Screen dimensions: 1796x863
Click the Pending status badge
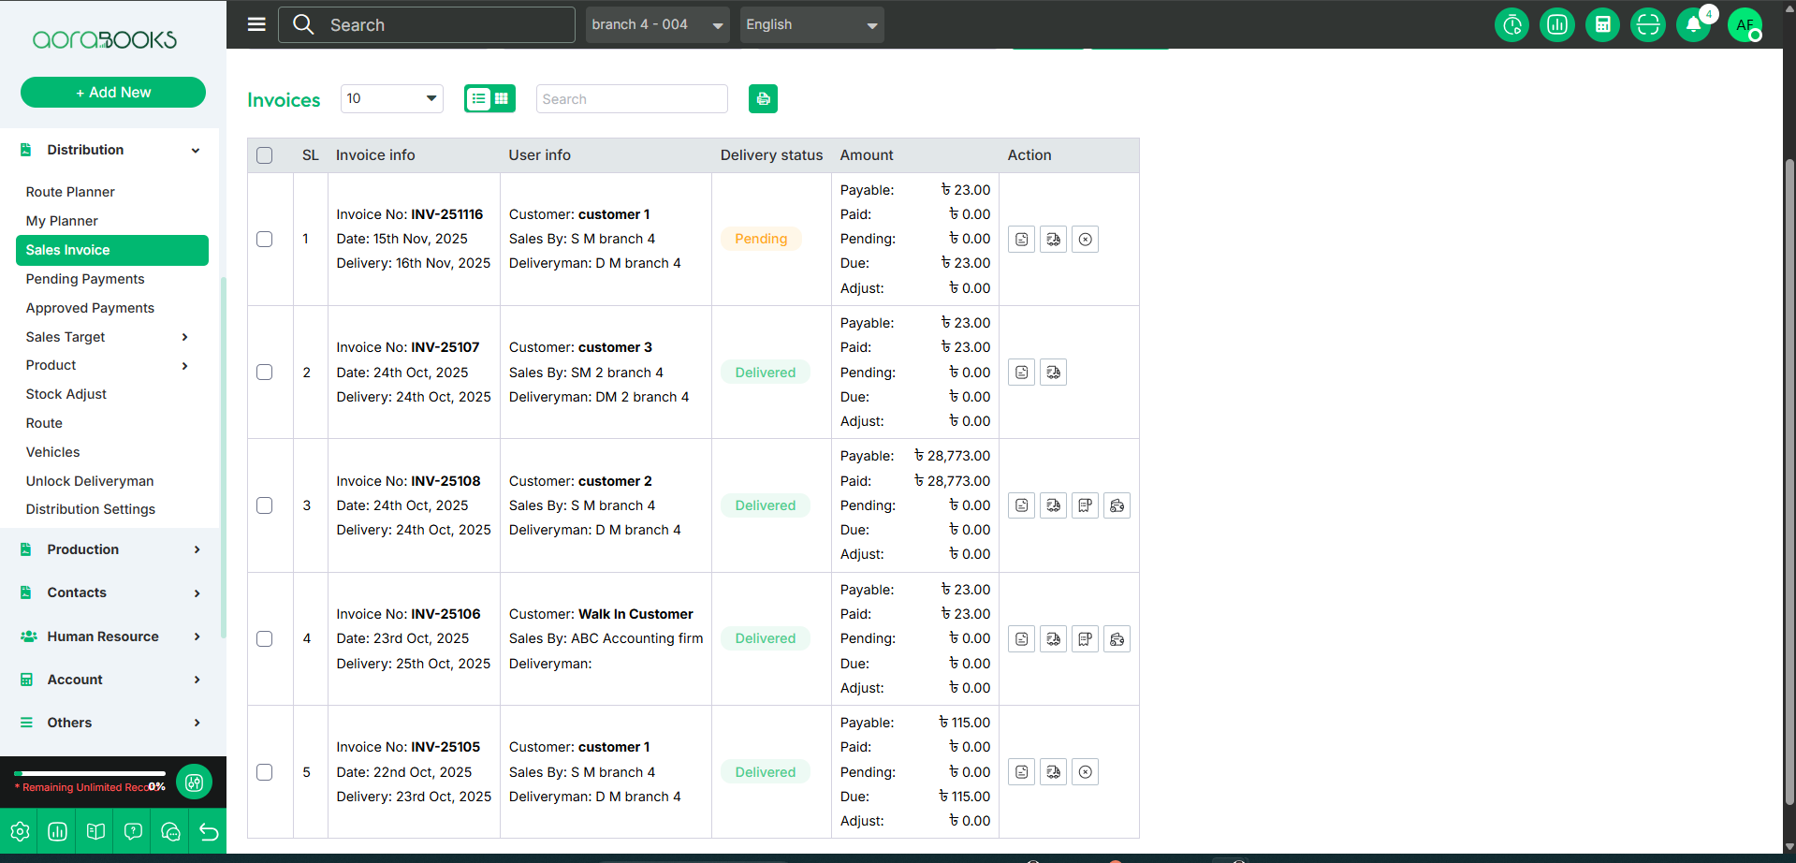(x=761, y=239)
